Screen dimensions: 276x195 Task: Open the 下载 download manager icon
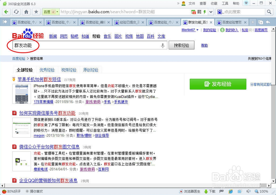coord(210,191)
